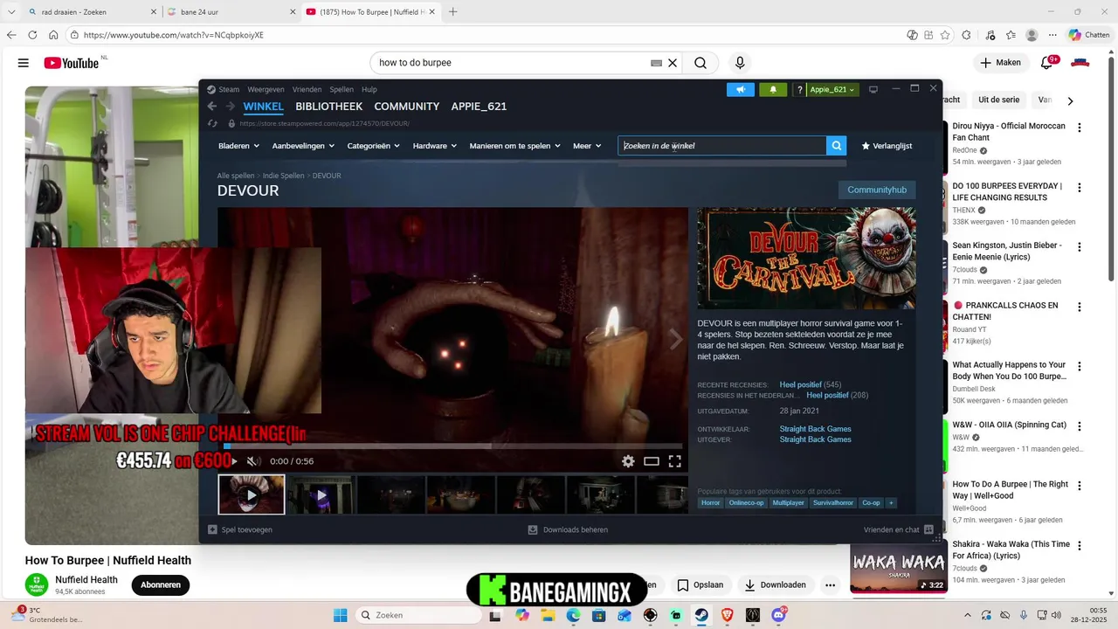Viewport: 1118px width, 629px height.
Task: Click YouTube voice search microphone
Action: pyautogui.click(x=740, y=63)
